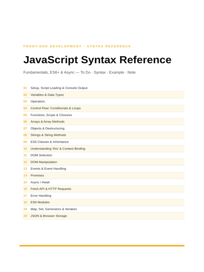Open the 'Async / Await' entry
The image size is (204, 272).
pyautogui.click(x=104, y=182)
